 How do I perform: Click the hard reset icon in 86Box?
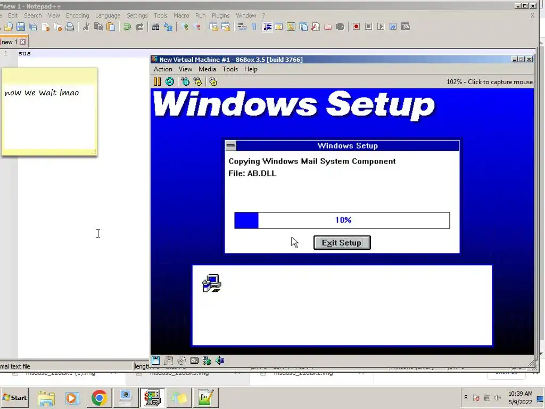point(170,81)
